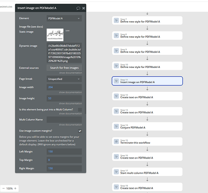Open the Element PDFModel A dropdown
Screen dimensions: 208x193
[64, 19]
